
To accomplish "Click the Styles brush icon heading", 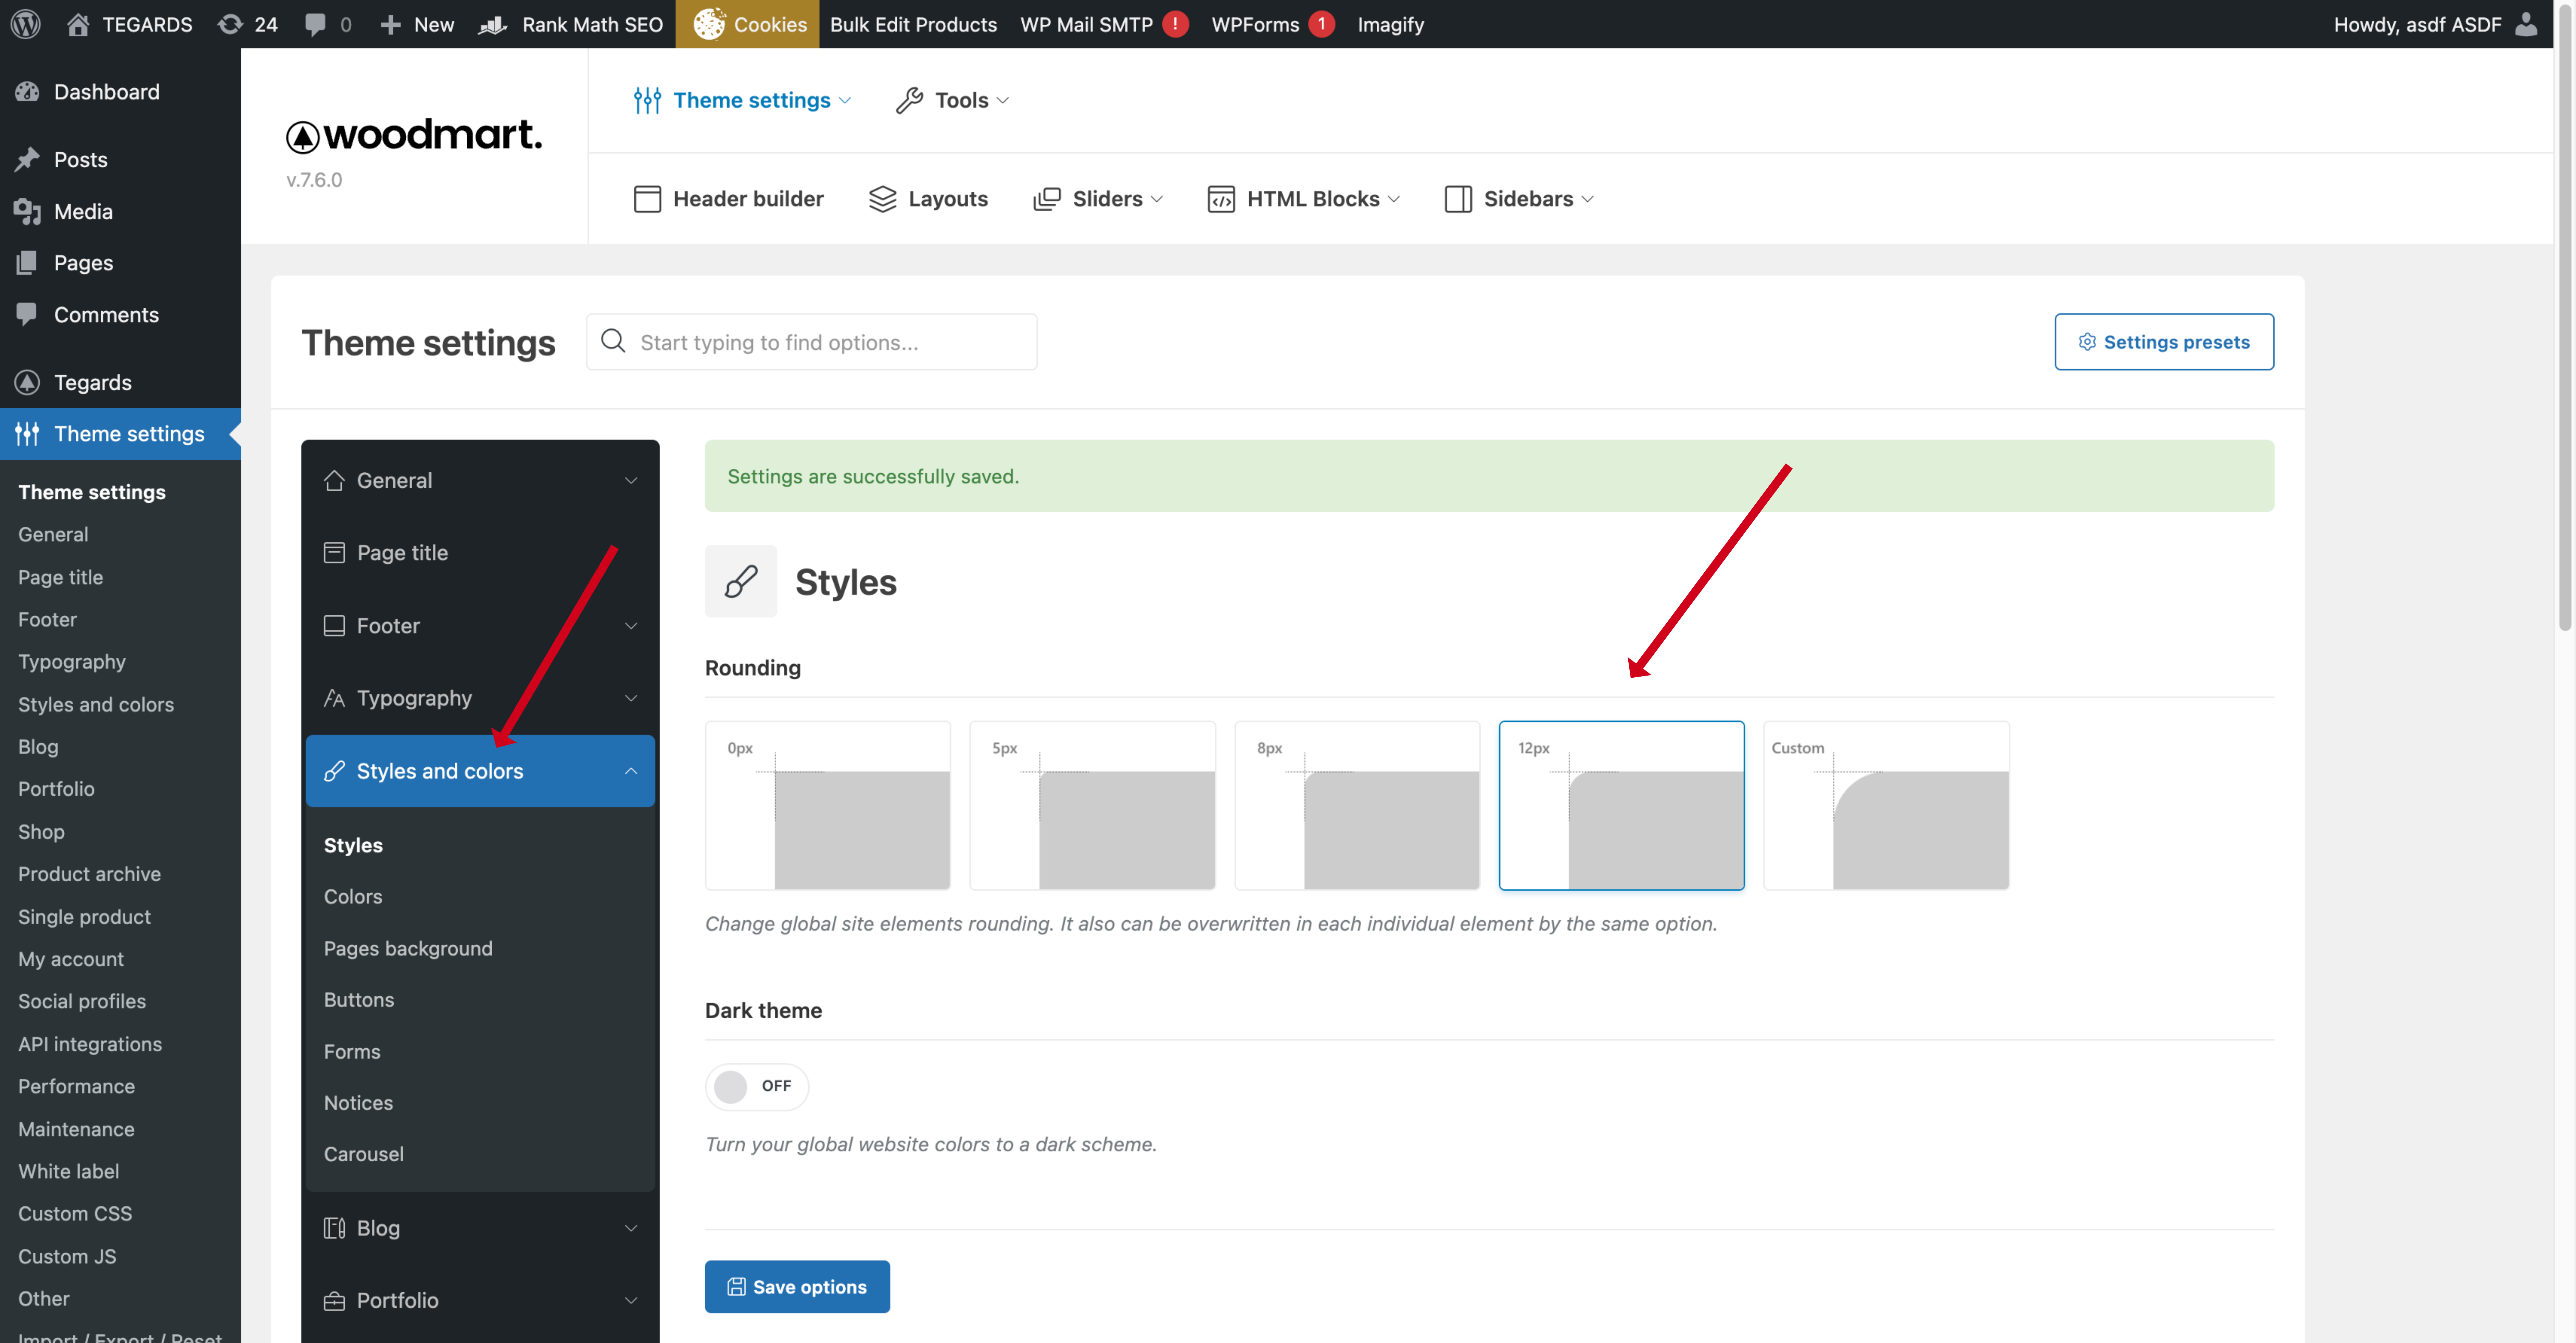I will (x=741, y=581).
